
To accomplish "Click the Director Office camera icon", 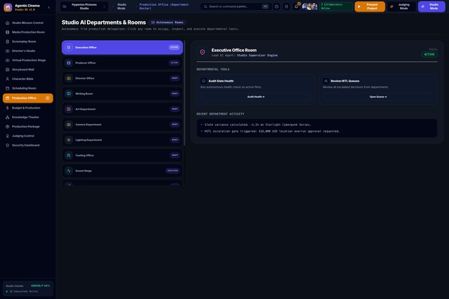I will click(69, 79).
